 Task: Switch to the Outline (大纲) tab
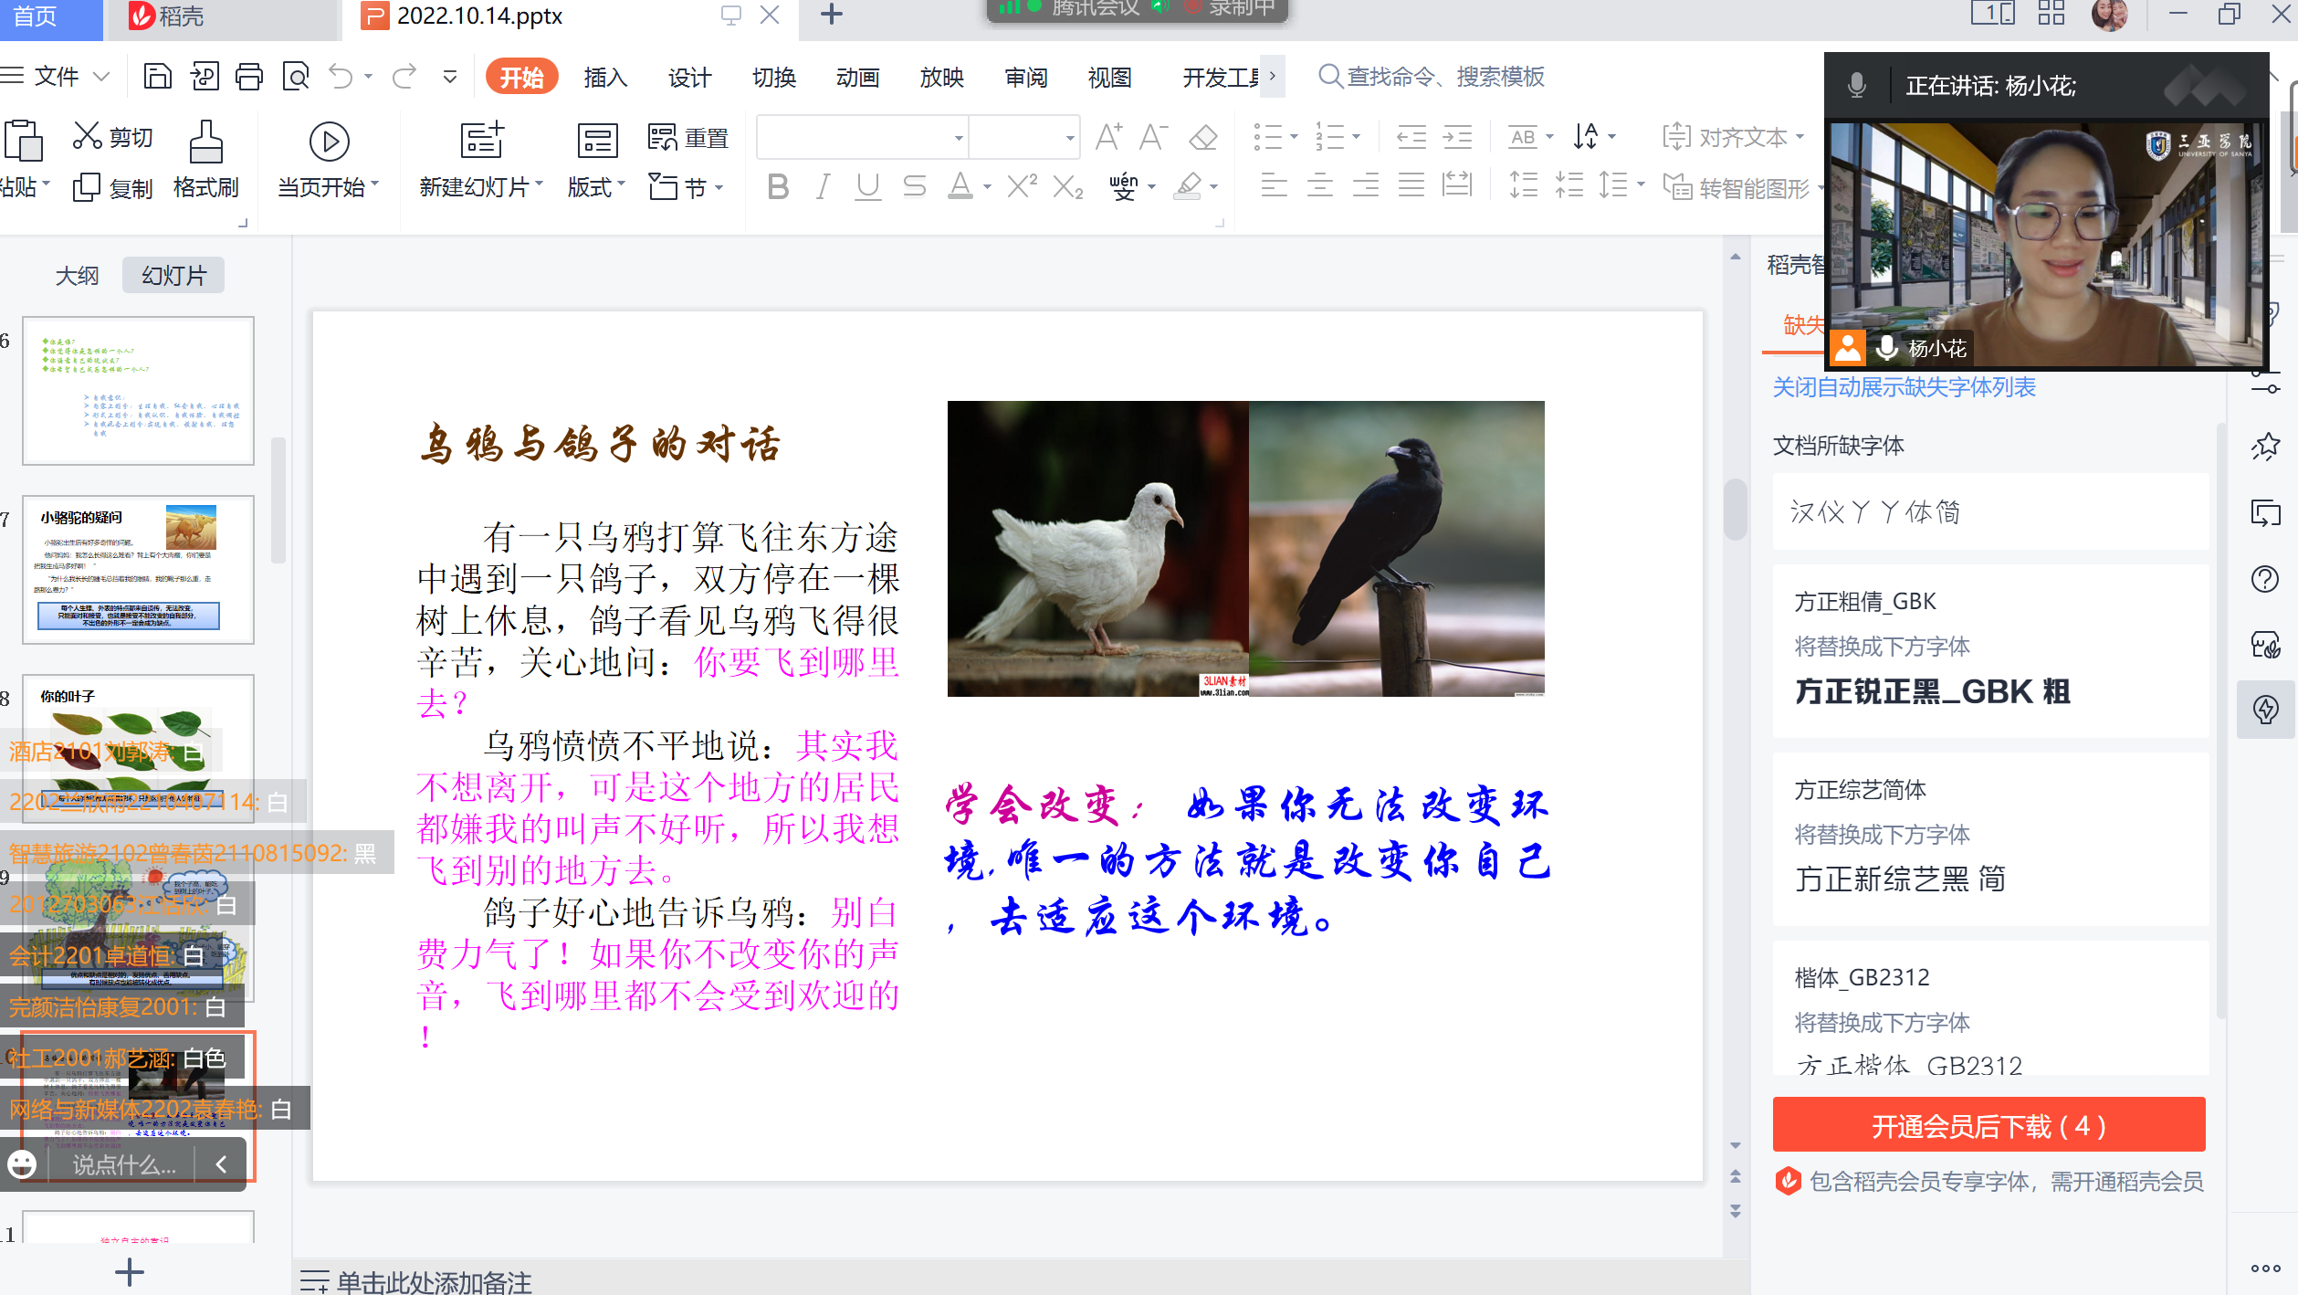(77, 276)
